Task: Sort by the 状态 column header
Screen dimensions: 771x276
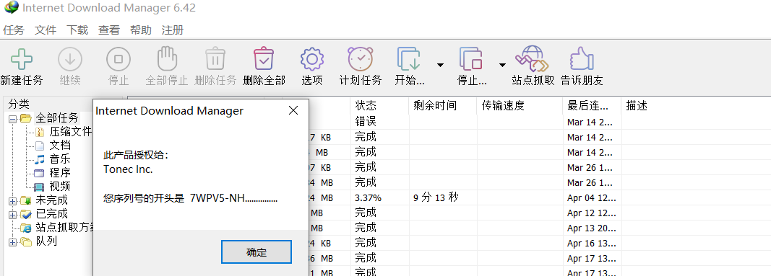Action: 379,105
